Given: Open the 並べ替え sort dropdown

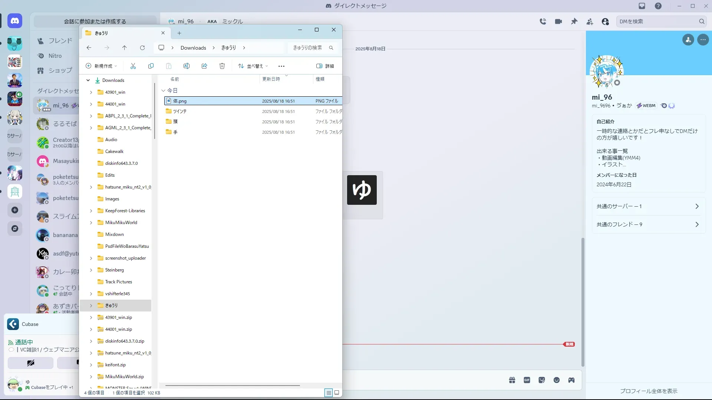Looking at the screenshot, I should pyautogui.click(x=253, y=66).
